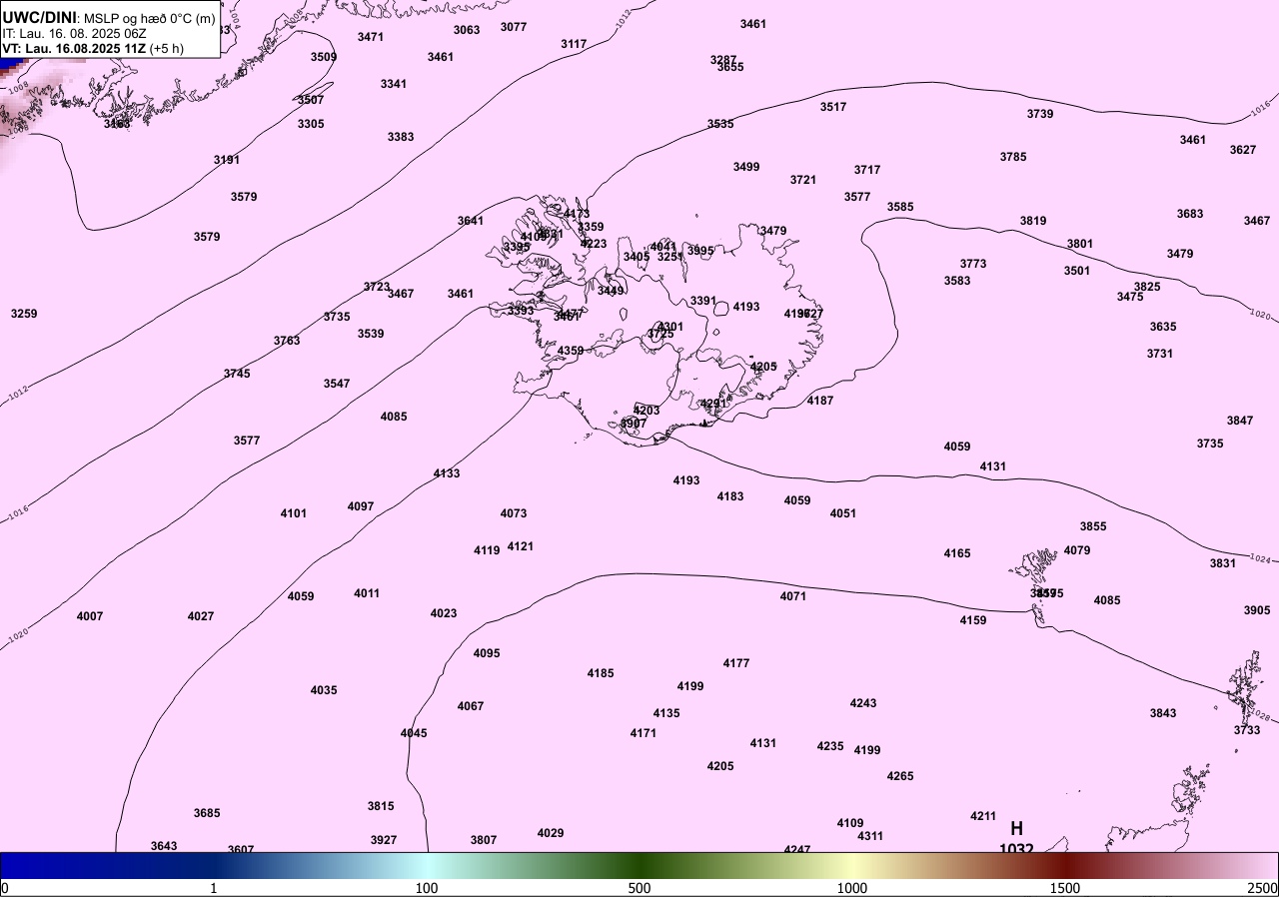Click the 4035 height value
This screenshot has width=1279, height=897.
coord(324,690)
